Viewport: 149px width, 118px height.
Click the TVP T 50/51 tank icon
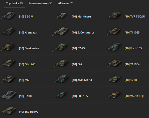[114, 16]
